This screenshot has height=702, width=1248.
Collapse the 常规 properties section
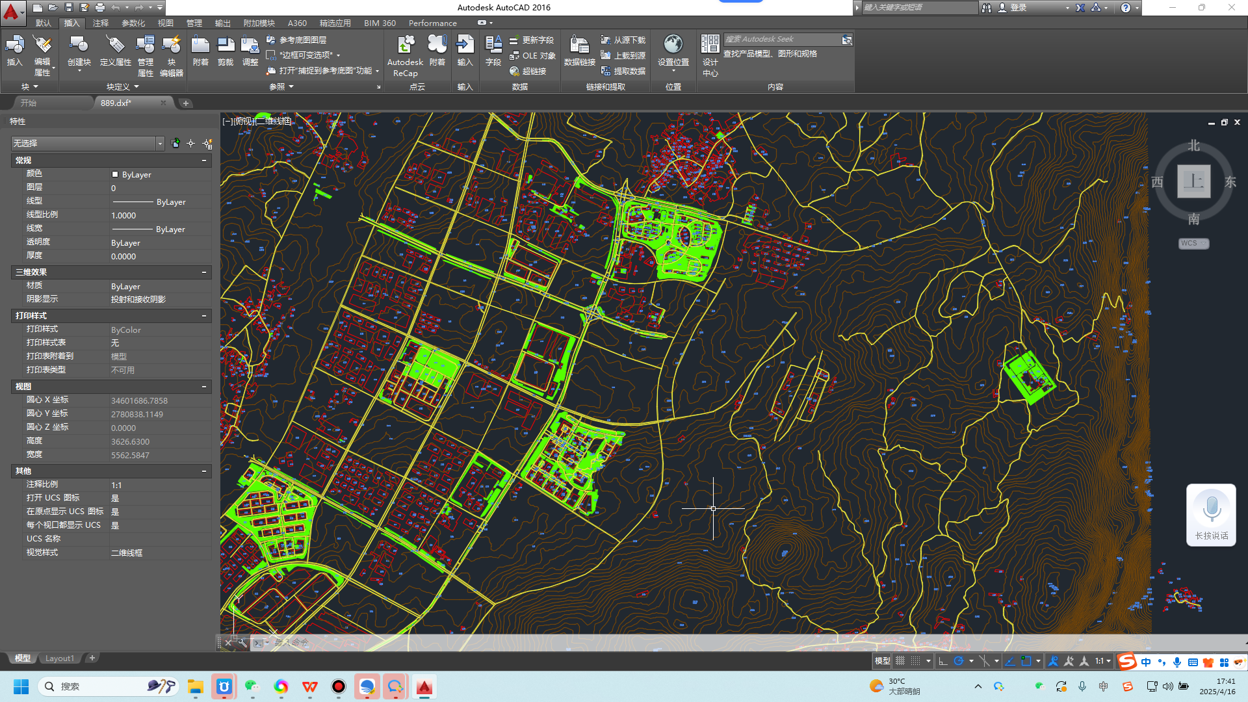(204, 161)
